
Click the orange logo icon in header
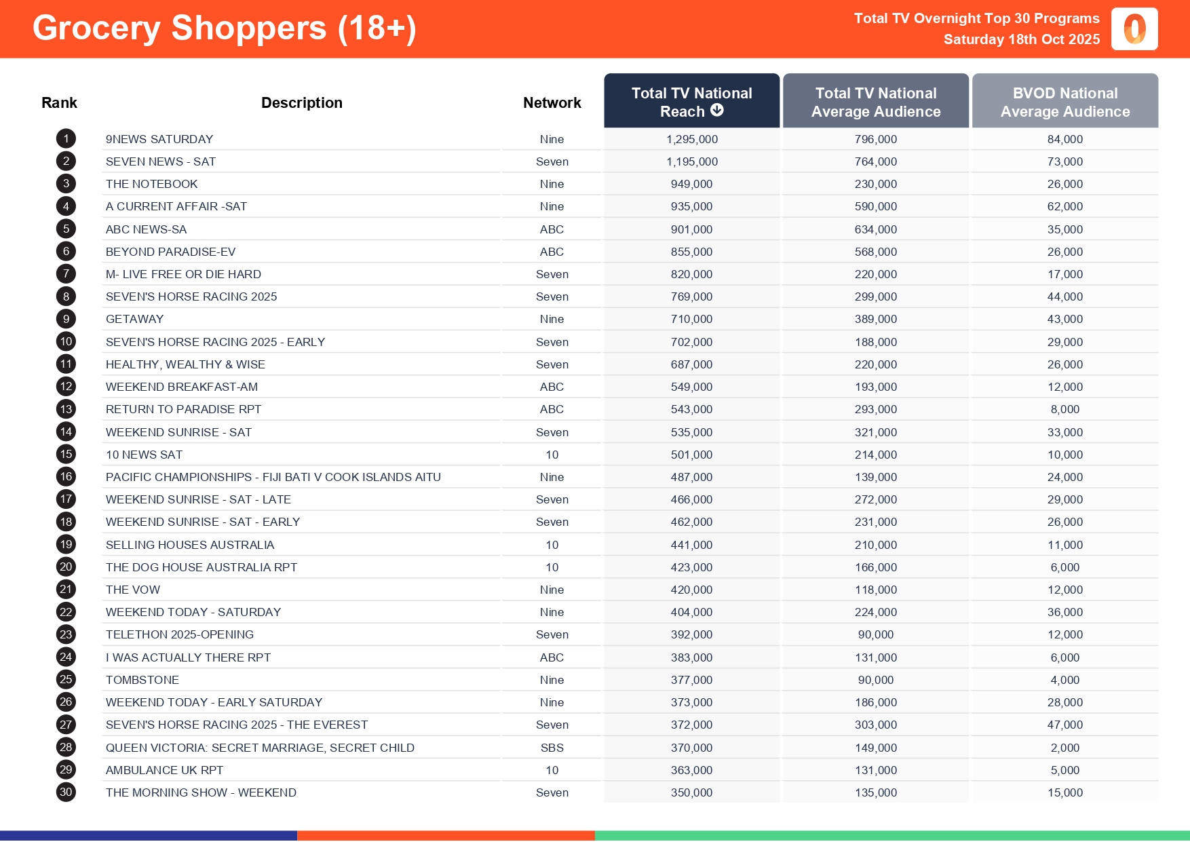click(1134, 29)
